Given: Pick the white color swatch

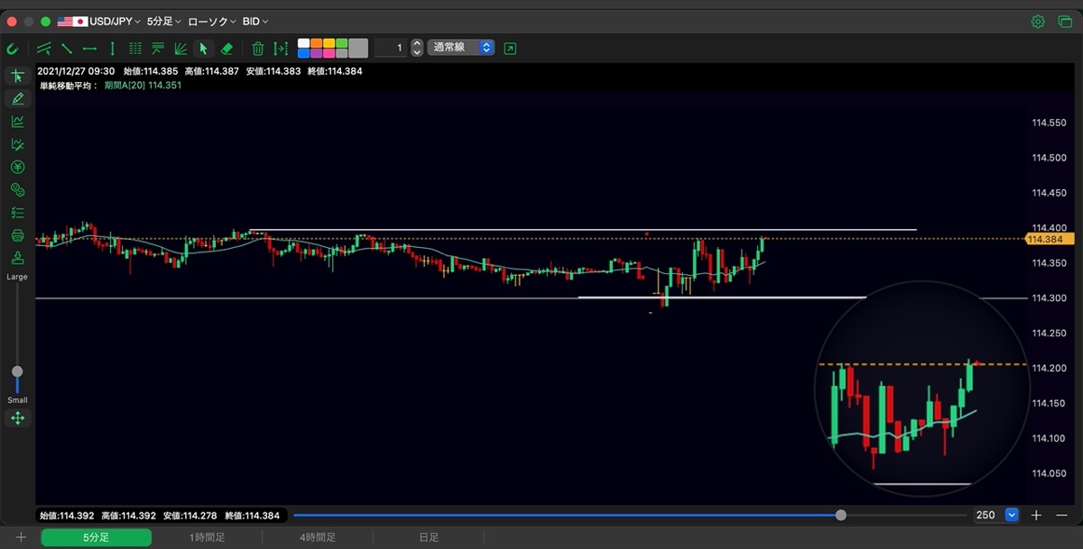Looking at the screenshot, I should point(303,43).
